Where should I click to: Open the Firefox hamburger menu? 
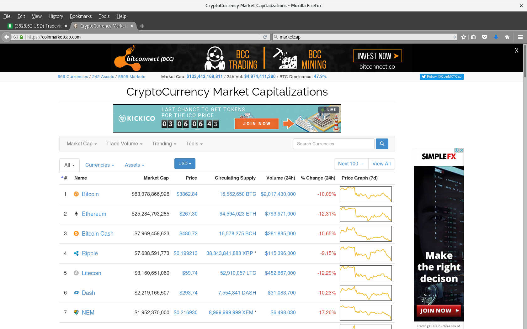click(x=520, y=37)
